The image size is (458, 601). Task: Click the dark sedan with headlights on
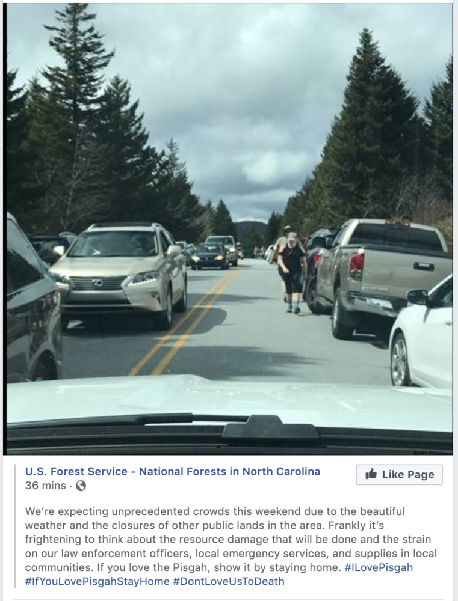209,255
